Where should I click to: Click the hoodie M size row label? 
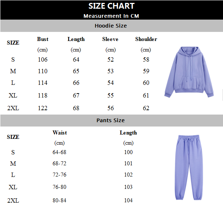point(13,71)
